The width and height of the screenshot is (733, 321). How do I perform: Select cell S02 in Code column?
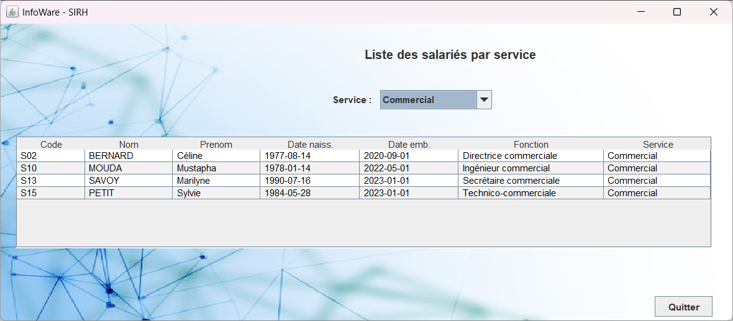pyautogui.click(x=51, y=156)
